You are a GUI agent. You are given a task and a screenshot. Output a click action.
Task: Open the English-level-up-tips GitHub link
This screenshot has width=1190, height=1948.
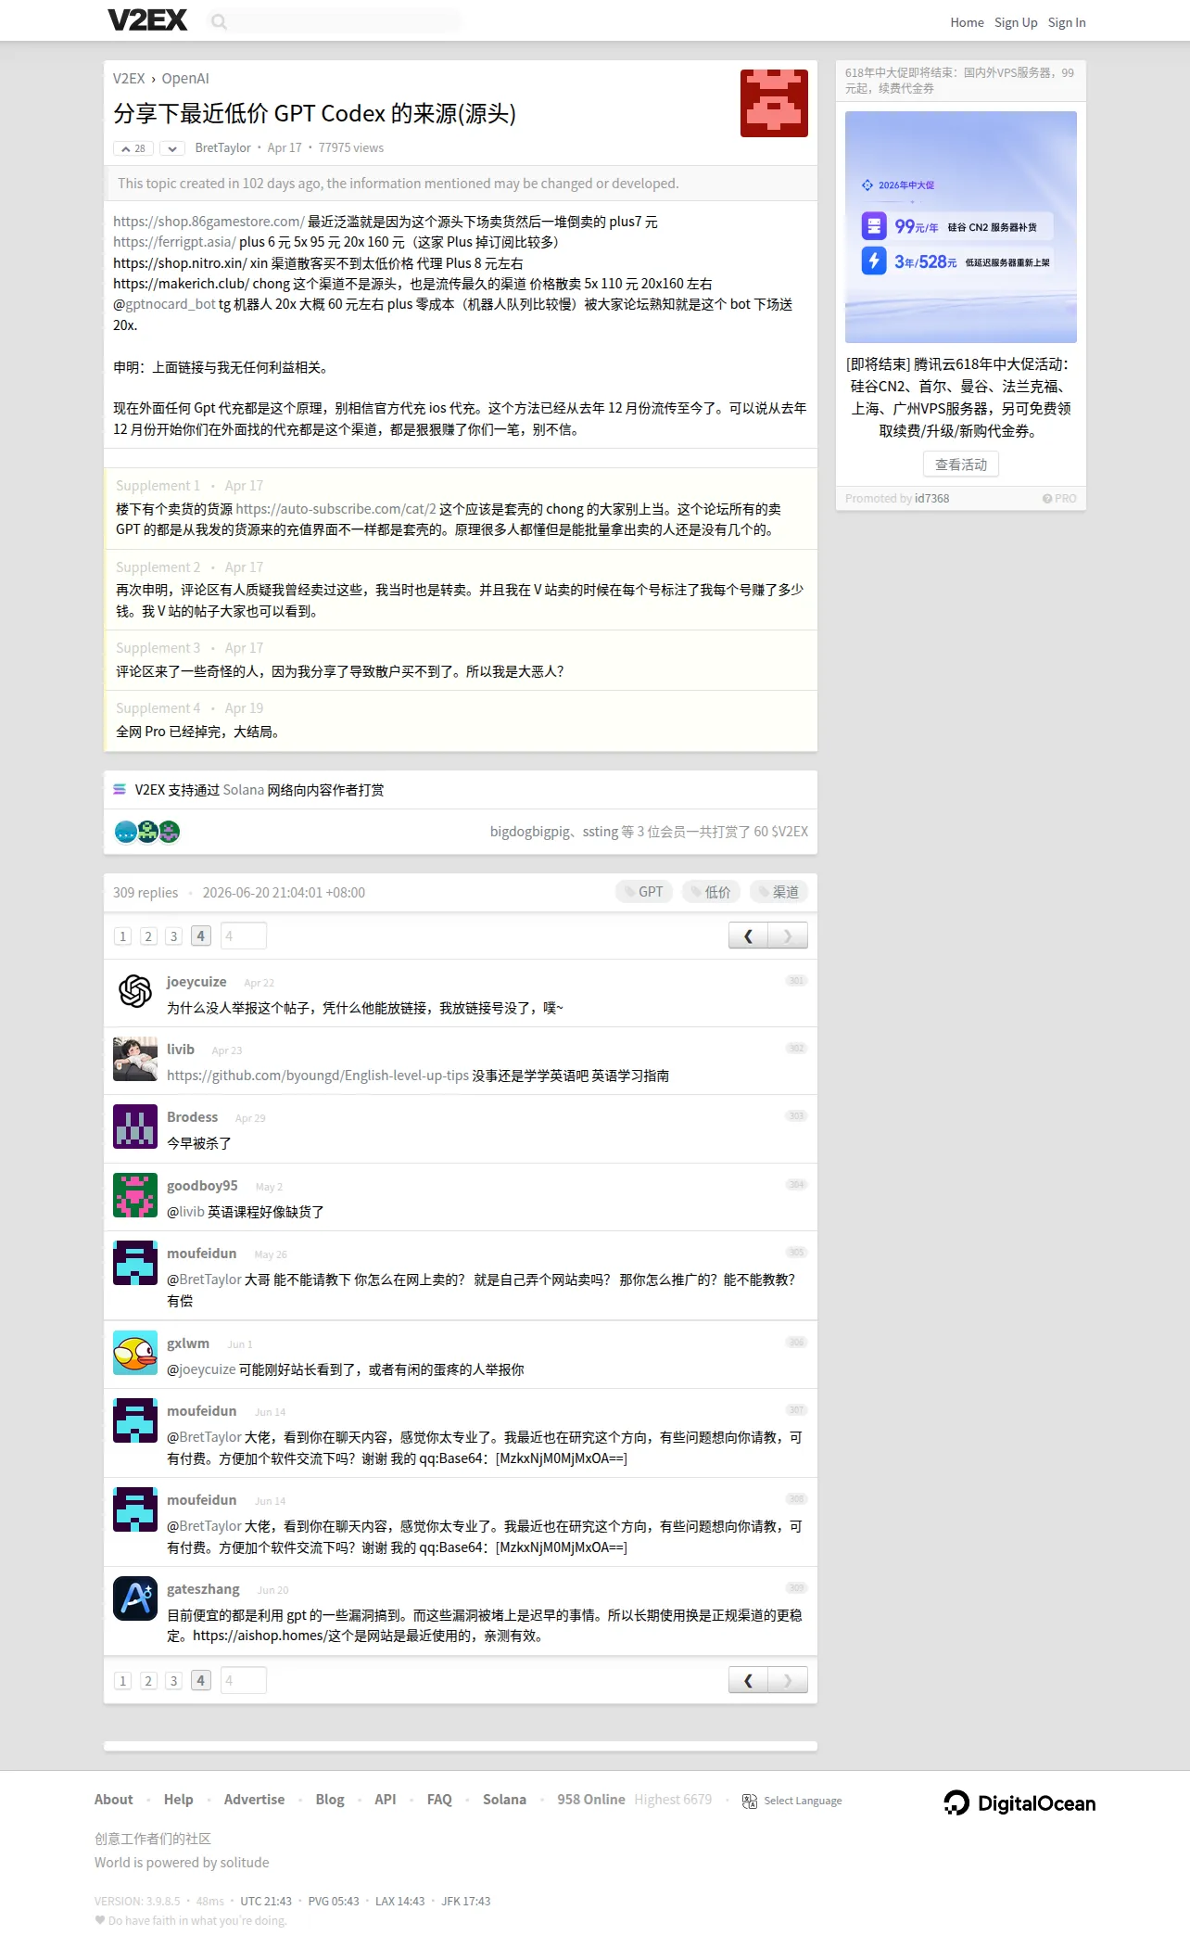[318, 1076]
